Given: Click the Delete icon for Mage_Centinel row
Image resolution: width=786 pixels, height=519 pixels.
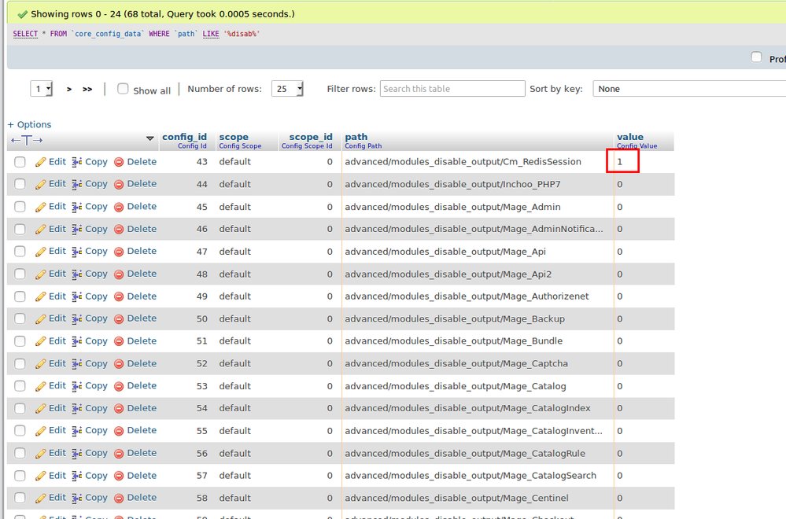Looking at the screenshot, I should [x=120, y=498].
